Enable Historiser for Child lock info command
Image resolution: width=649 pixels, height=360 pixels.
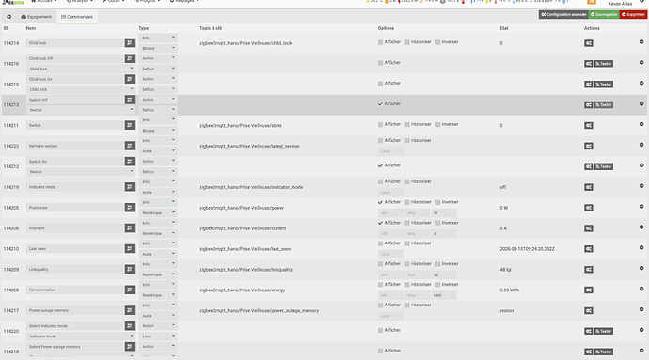click(407, 42)
